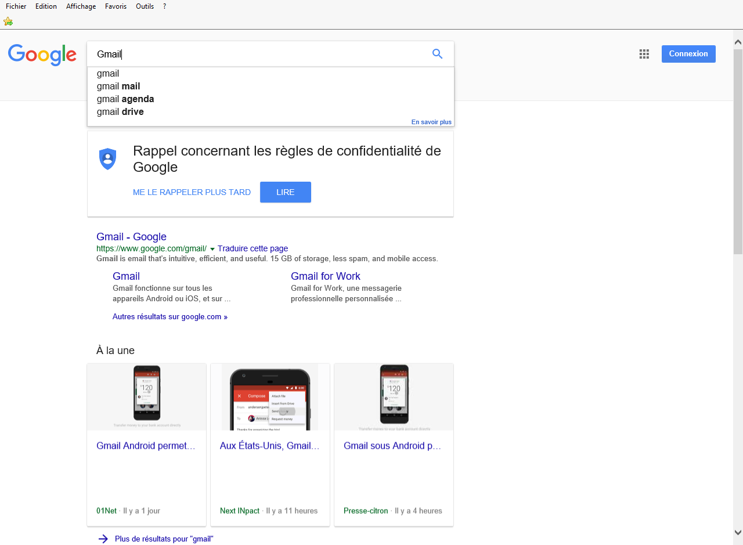Click the Google logo
This screenshot has width=743, height=545.
coord(42,55)
